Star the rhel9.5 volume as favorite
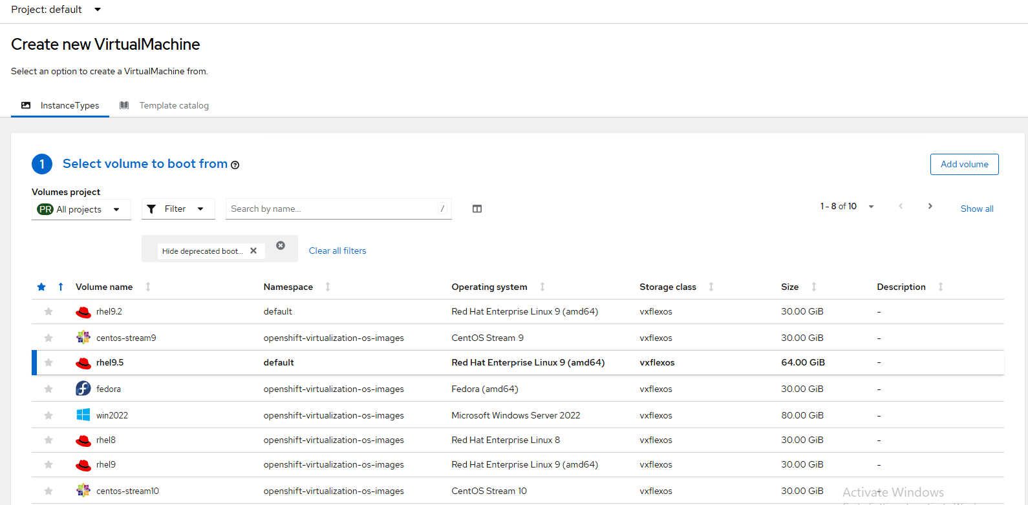Image resolution: width=1028 pixels, height=505 pixels. [x=48, y=363]
